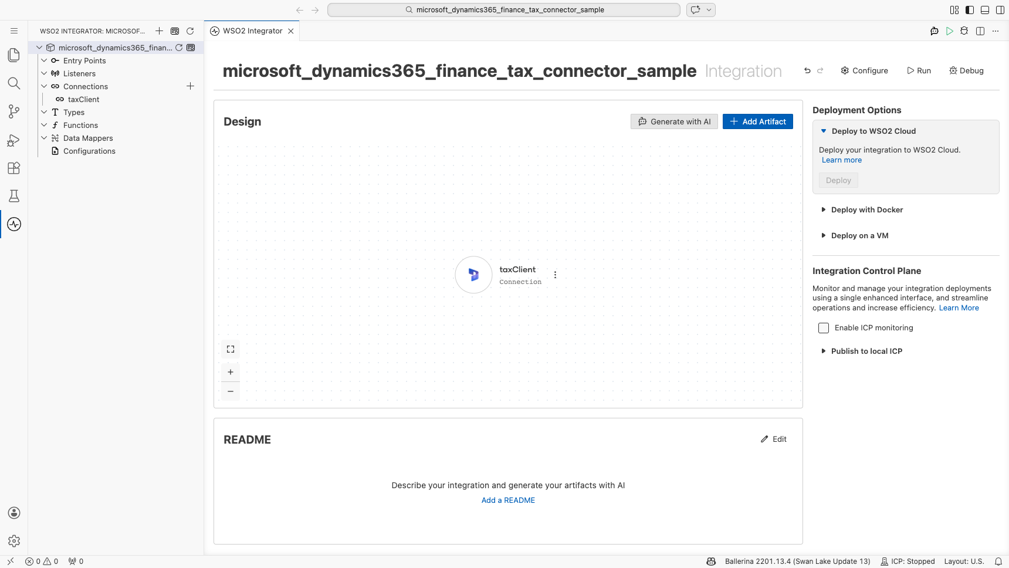The height and width of the screenshot is (568, 1009).
Task: Click Generate with AI button
Action: tap(674, 121)
